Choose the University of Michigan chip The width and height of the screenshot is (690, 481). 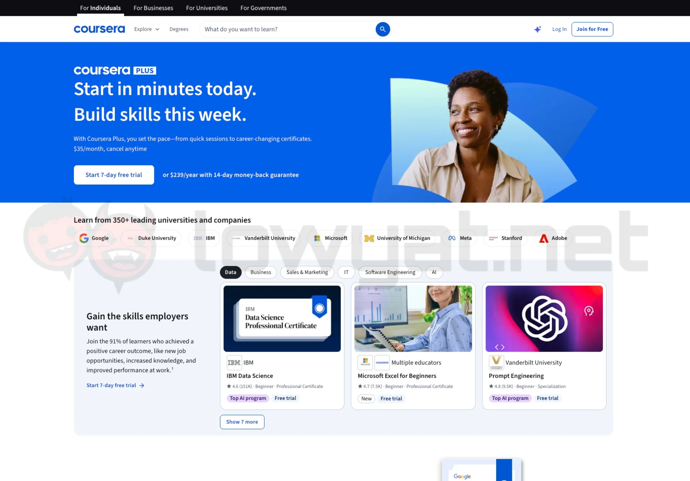pos(397,238)
